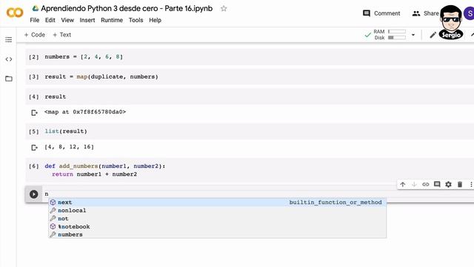
Task: Open the user account avatar S
Action: pos(470,13)
